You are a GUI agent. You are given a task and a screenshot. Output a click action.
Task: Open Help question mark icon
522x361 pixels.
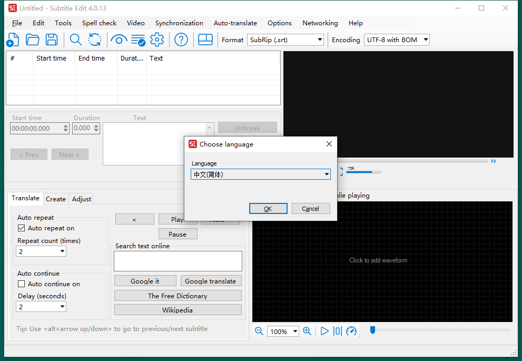click(181, 40)
